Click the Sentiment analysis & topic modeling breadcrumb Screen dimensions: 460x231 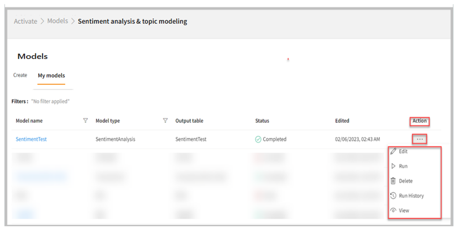[132, 22]
